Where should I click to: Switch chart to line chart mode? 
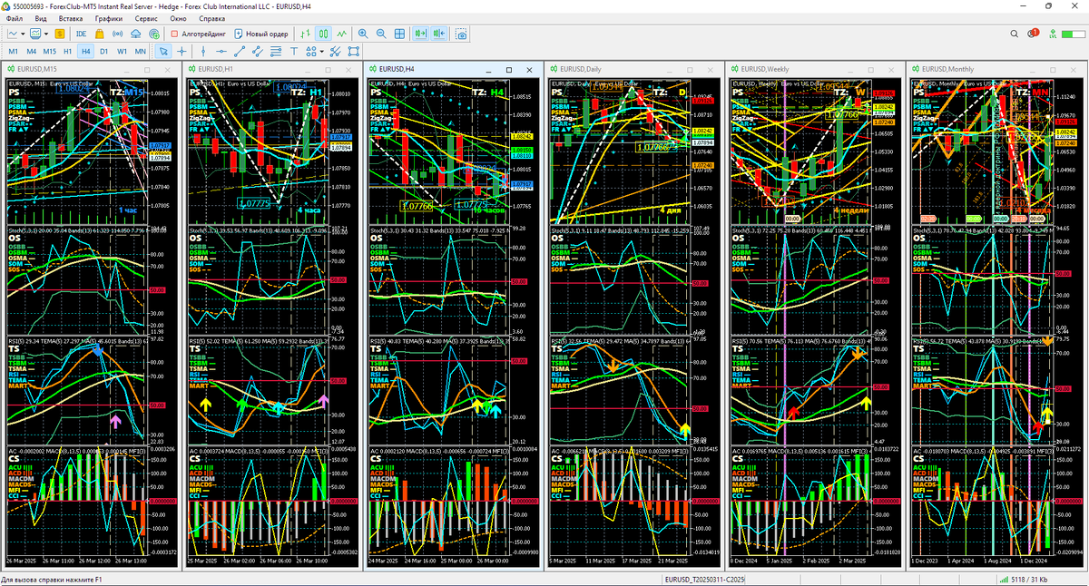coord(342,34)
